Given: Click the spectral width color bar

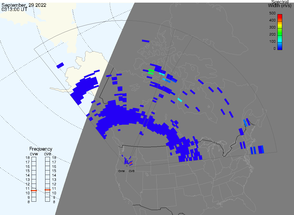Looking at the screenshot, I should pos(280,32).
